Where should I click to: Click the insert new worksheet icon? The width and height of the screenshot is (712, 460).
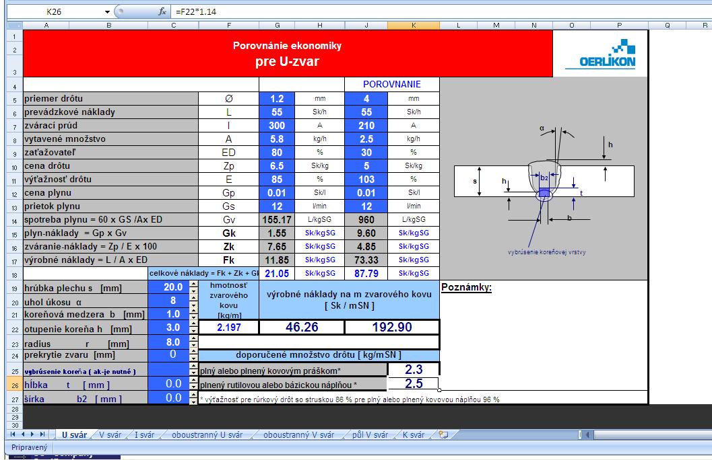(443, 435)
